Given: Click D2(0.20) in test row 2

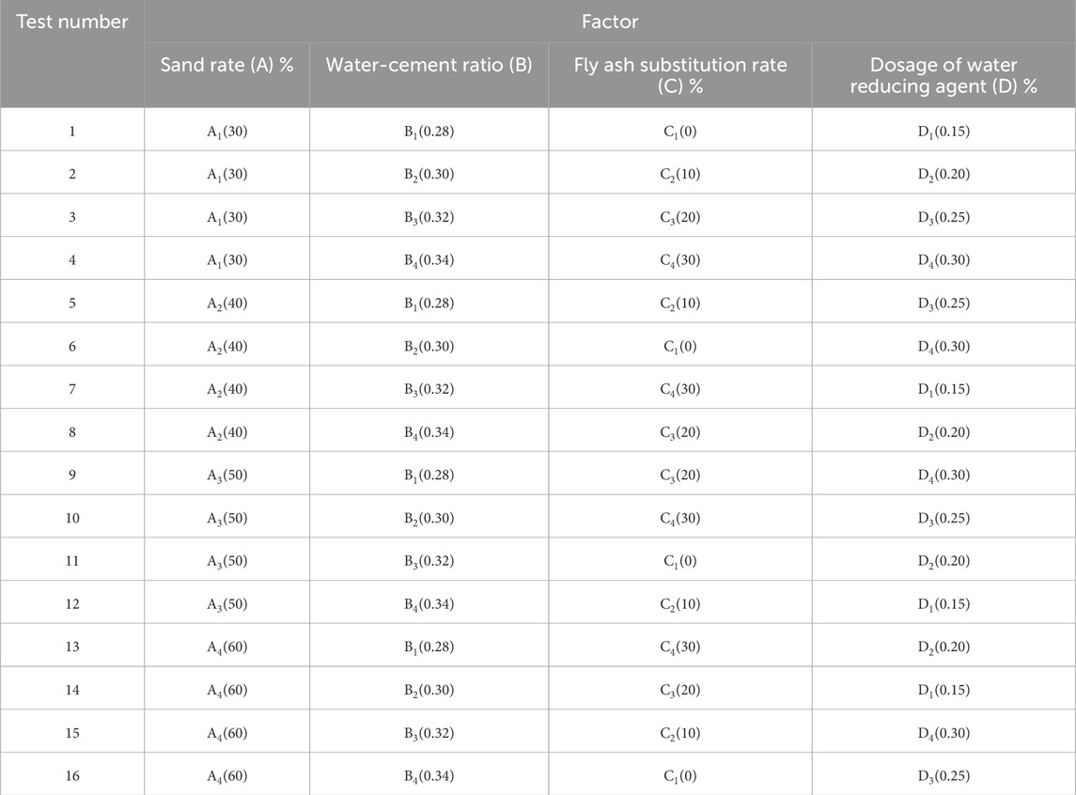Looking at the screenshot, I should point(943,174).
